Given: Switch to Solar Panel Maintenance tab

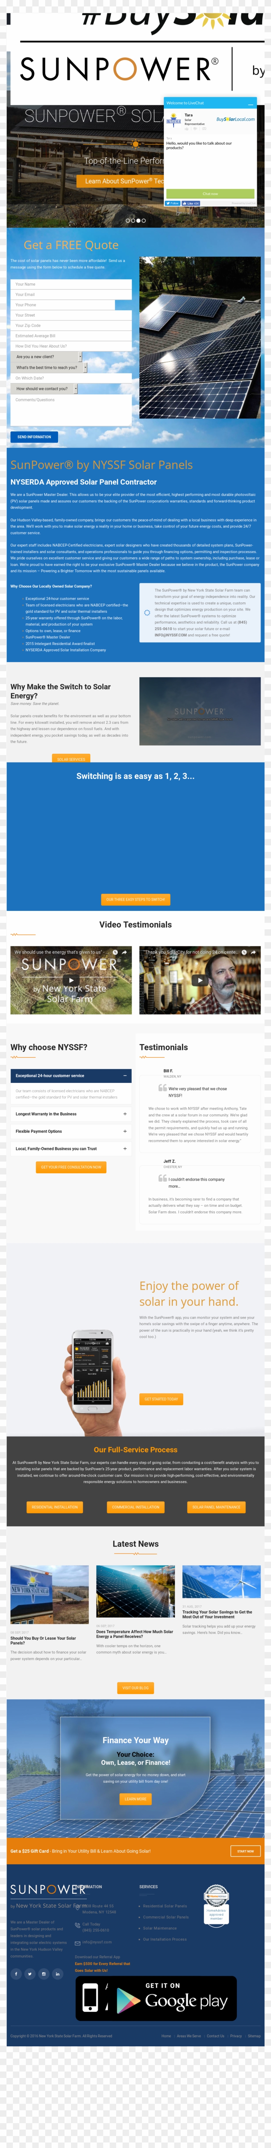Looking at the screenshot, I should point(217,1507).
